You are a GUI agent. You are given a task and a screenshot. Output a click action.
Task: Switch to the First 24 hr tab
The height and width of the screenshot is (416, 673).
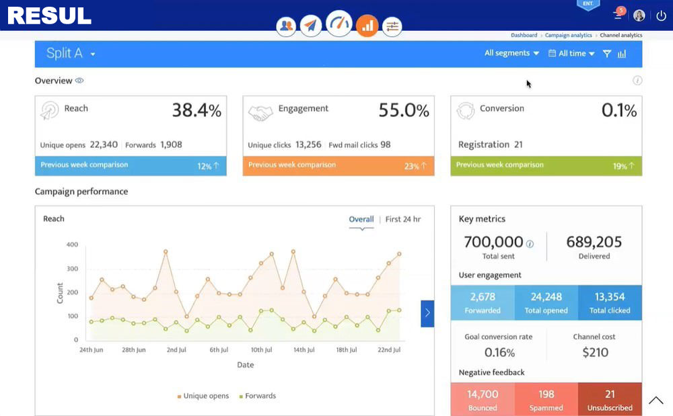(x=403, y=219)
